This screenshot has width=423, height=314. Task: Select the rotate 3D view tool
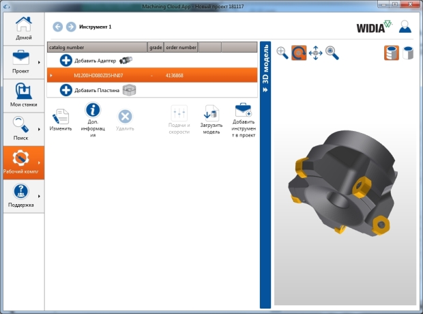pos(299,53)
